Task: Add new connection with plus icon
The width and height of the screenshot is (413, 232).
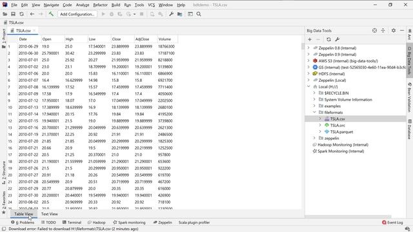Action: click(310, 39)
